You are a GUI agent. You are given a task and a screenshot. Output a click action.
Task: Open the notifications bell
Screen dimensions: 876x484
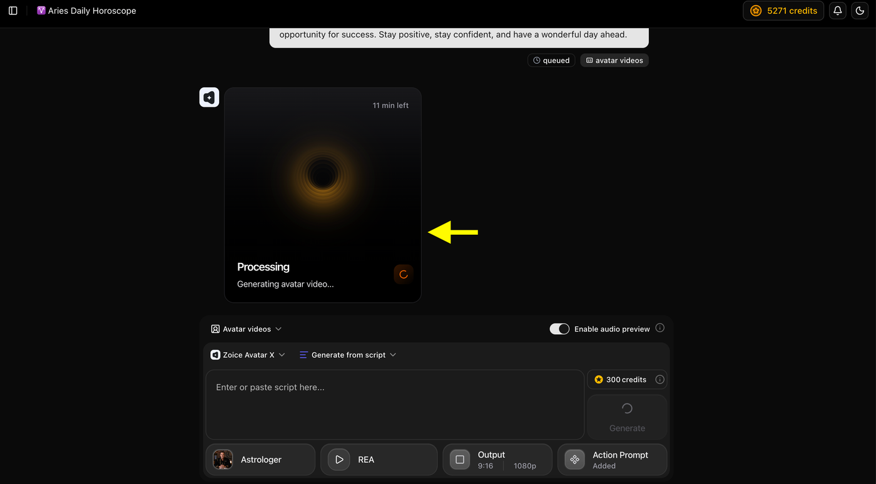coord(838,11)
